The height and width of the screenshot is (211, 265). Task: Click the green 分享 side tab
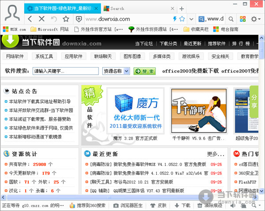point(254,102)
